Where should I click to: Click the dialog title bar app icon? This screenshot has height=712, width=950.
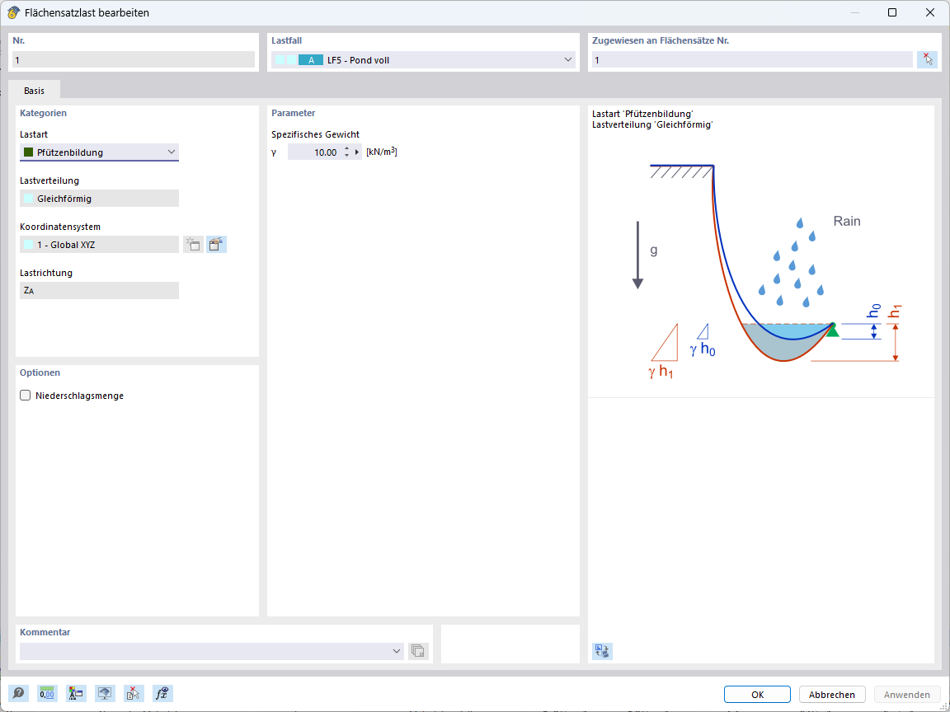(12, 12)
